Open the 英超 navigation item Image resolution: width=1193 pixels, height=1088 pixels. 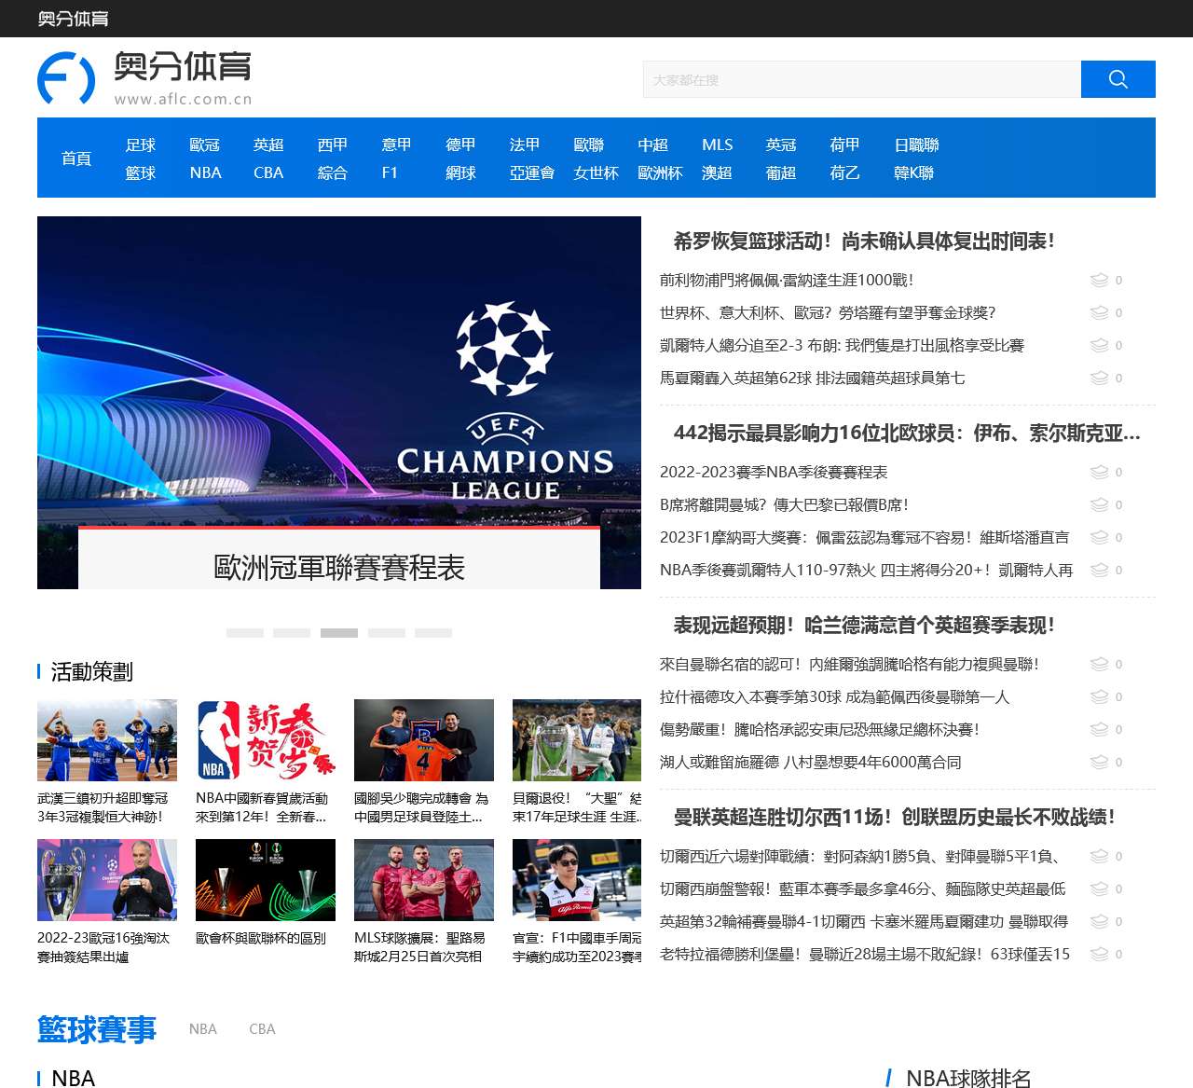[x=268, y=145]
